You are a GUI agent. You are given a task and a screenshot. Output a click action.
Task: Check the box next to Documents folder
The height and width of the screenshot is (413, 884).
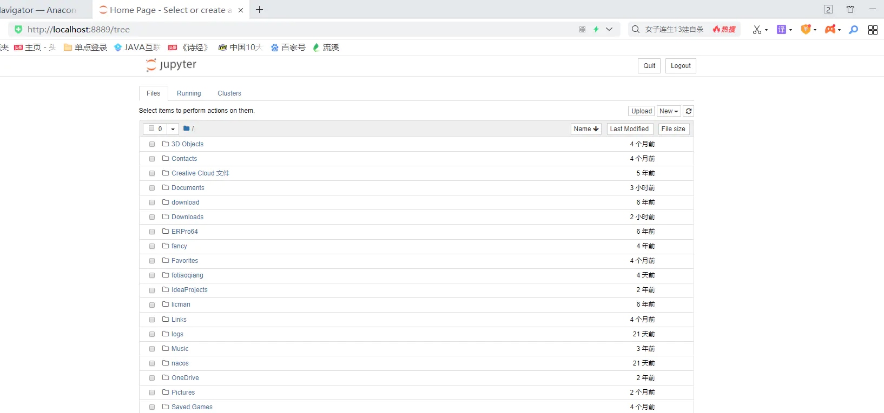click(152, 188)
